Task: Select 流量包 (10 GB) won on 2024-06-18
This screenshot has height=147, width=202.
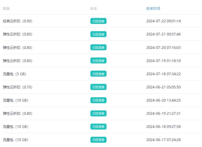Action: point(16,127)
